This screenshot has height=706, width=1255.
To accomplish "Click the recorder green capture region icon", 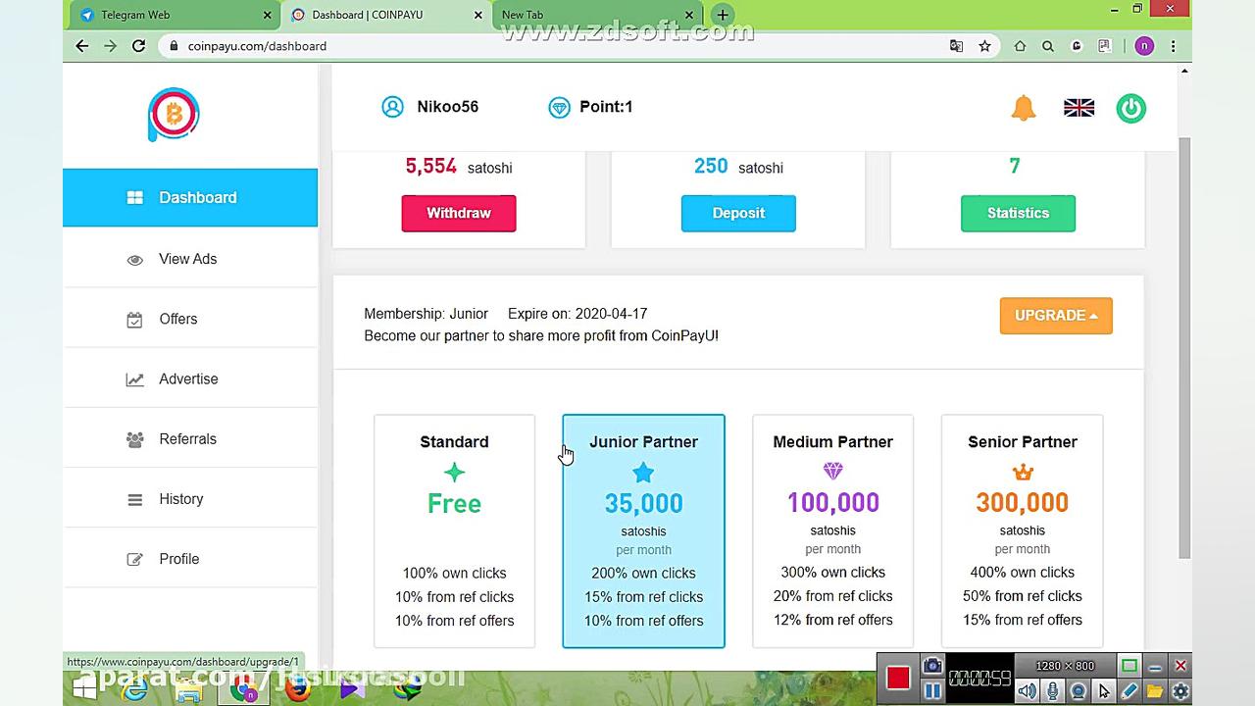I will [1129, 666].
